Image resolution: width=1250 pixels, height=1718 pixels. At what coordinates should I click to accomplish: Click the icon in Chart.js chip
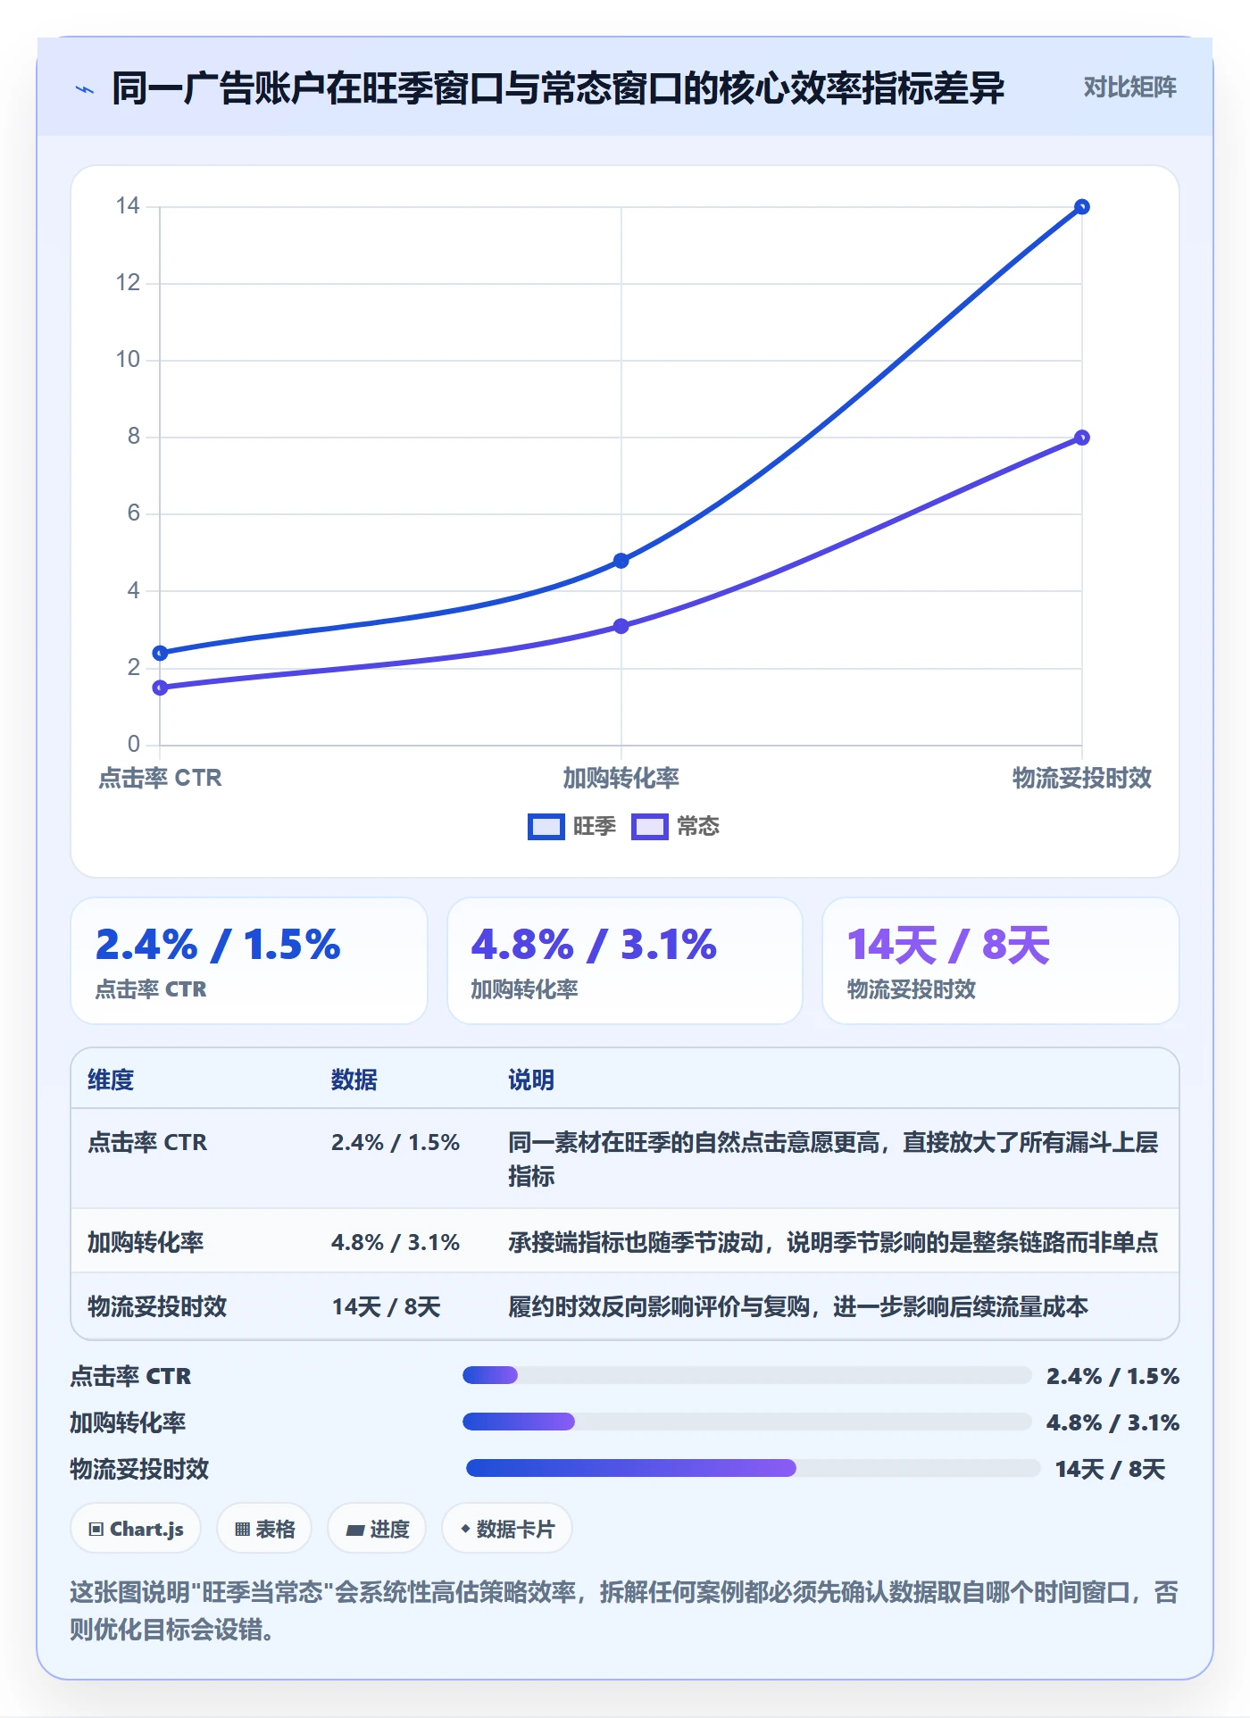tap(96, 1530)
